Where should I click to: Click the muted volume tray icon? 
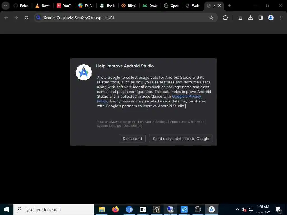click(x=244, y=210)
